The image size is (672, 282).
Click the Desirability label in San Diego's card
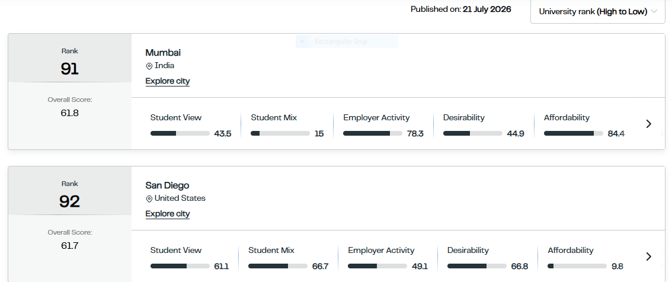coord(468,250)
